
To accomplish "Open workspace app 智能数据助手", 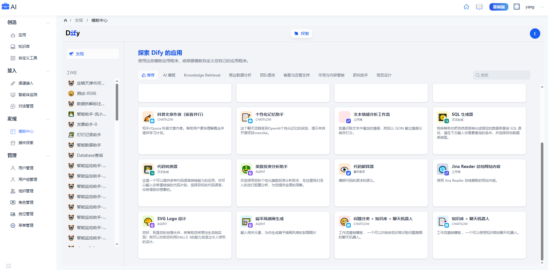I will tap(90, 145).
